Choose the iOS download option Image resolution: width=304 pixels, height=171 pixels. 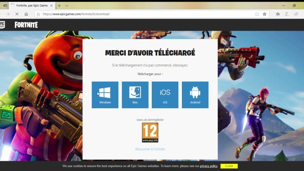(165, 95)
